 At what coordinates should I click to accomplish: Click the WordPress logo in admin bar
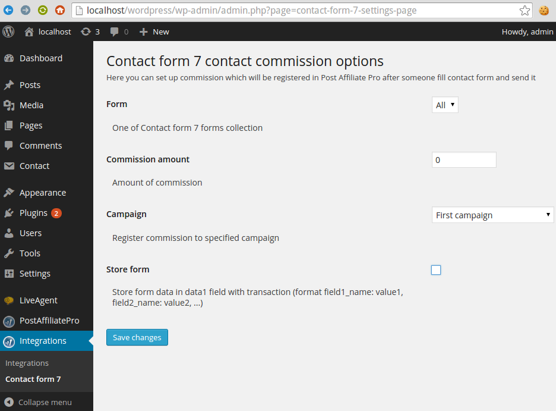8,32
